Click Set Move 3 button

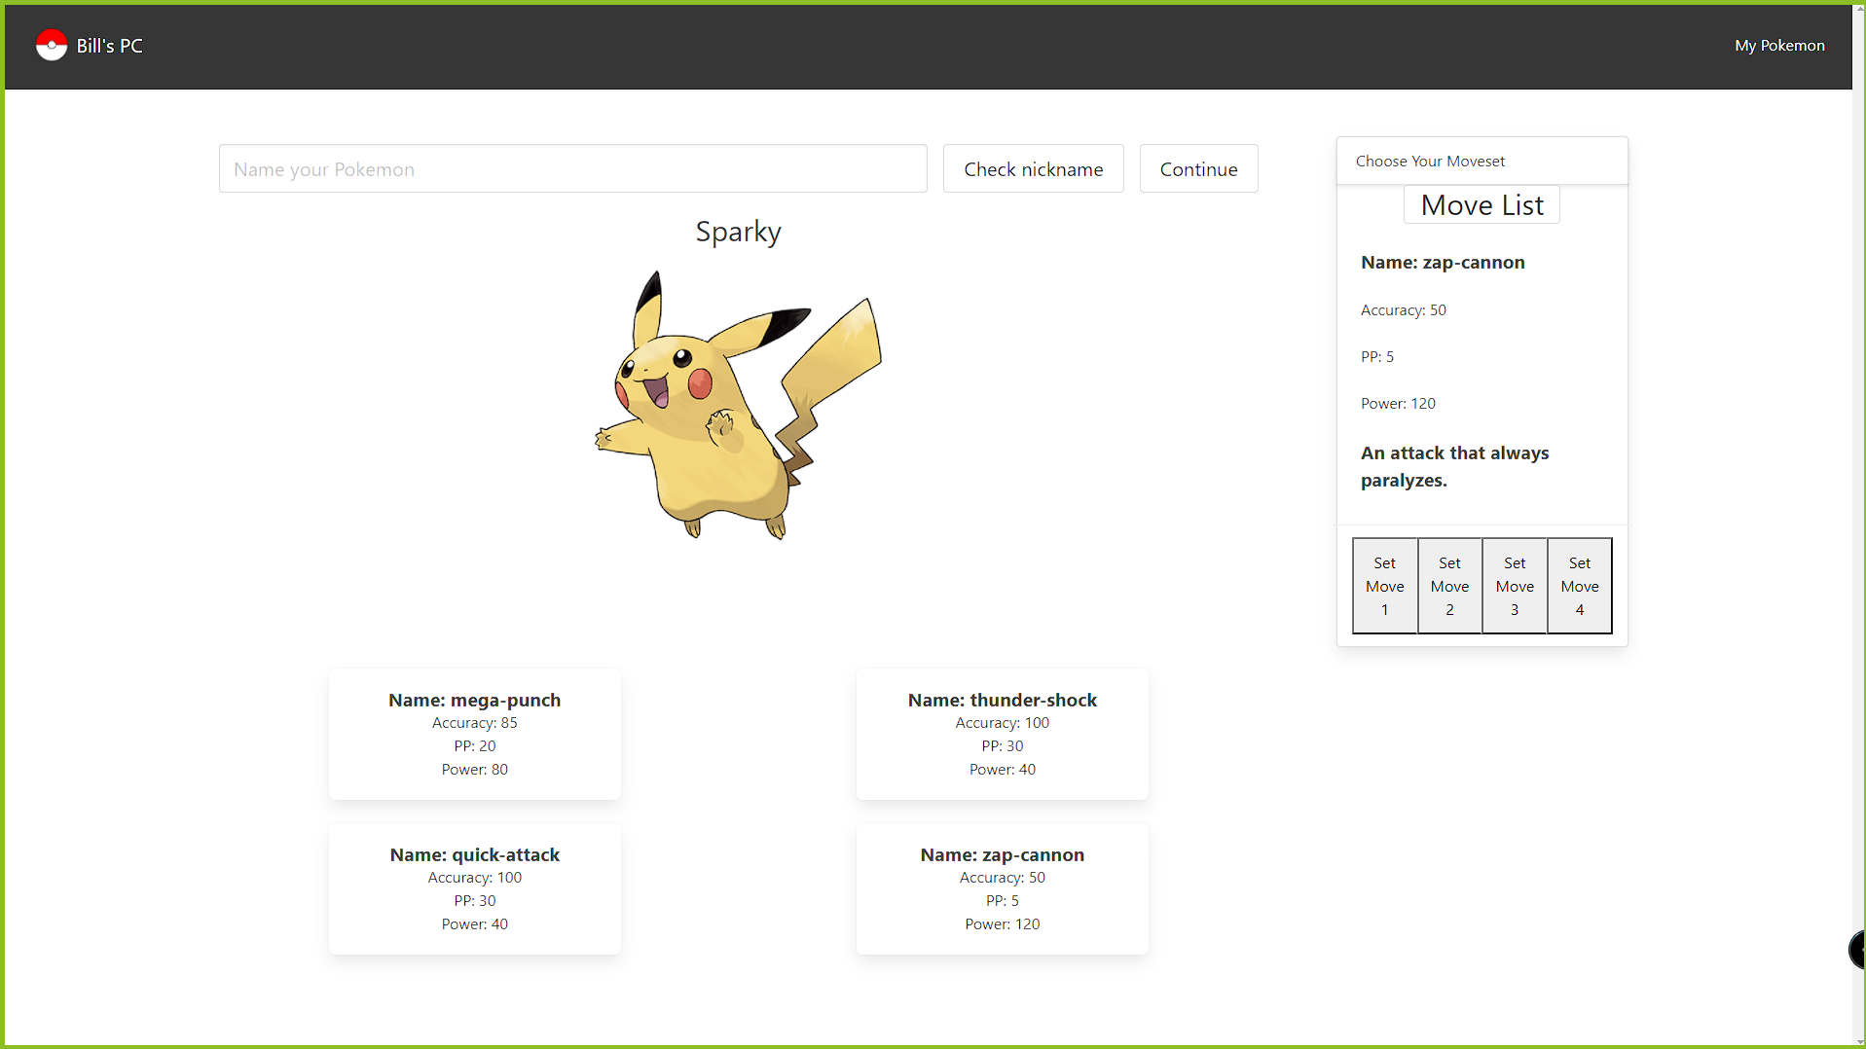click(x=1515, y=585)
